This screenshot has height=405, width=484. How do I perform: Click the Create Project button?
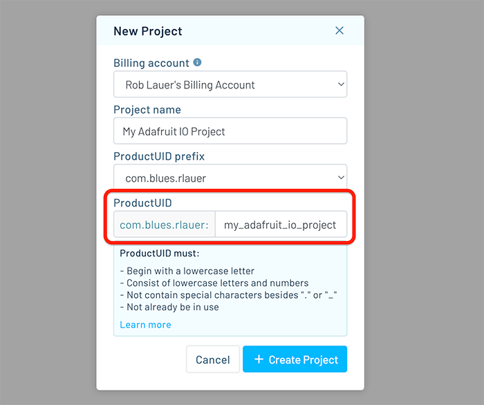point(295,359)
